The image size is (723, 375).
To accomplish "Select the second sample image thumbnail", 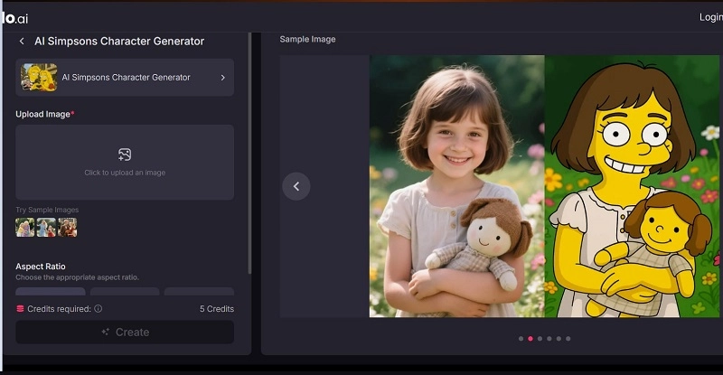I will pyautogui.click(x=46, y=228).
